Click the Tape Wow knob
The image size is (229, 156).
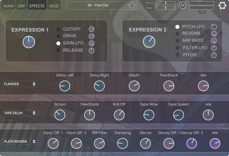point(149,115)
